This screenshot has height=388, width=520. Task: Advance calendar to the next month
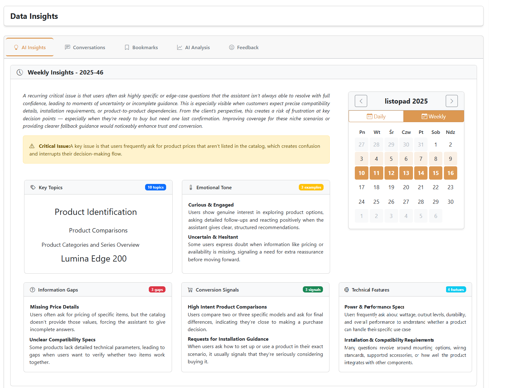tap(452, 101)
